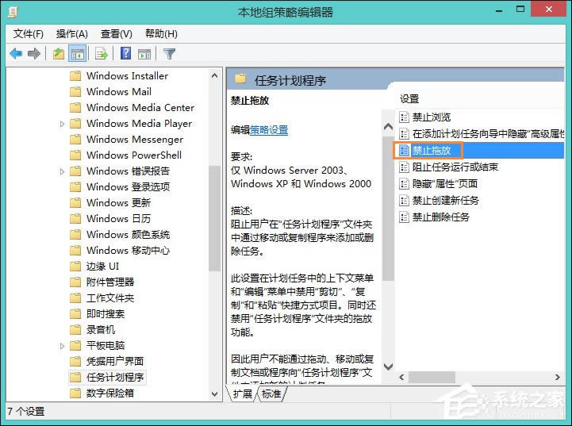The width and height of the screenshot is (572, 426).
Task: Click the Up one level folder icon
Action: pos(59,54)
